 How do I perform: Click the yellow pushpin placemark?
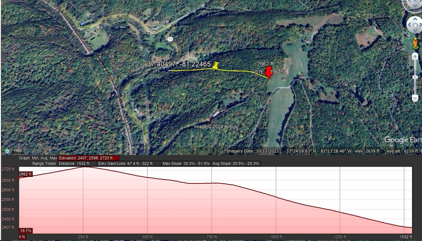click(216, 65)
